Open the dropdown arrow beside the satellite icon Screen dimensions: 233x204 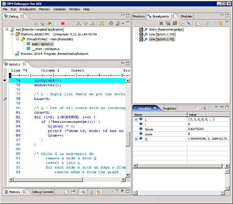[x=123, y=23]
